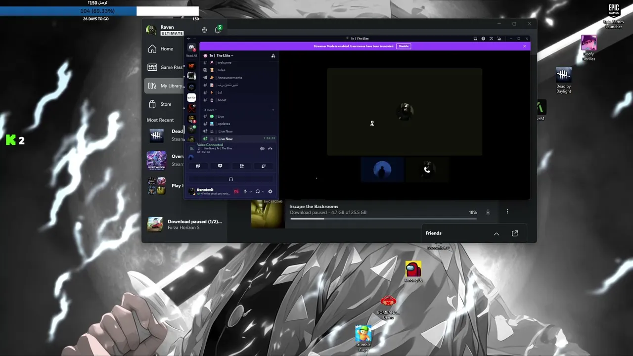Add a channel to Te | Live category

pyautogui.click(x=273, y=110)
